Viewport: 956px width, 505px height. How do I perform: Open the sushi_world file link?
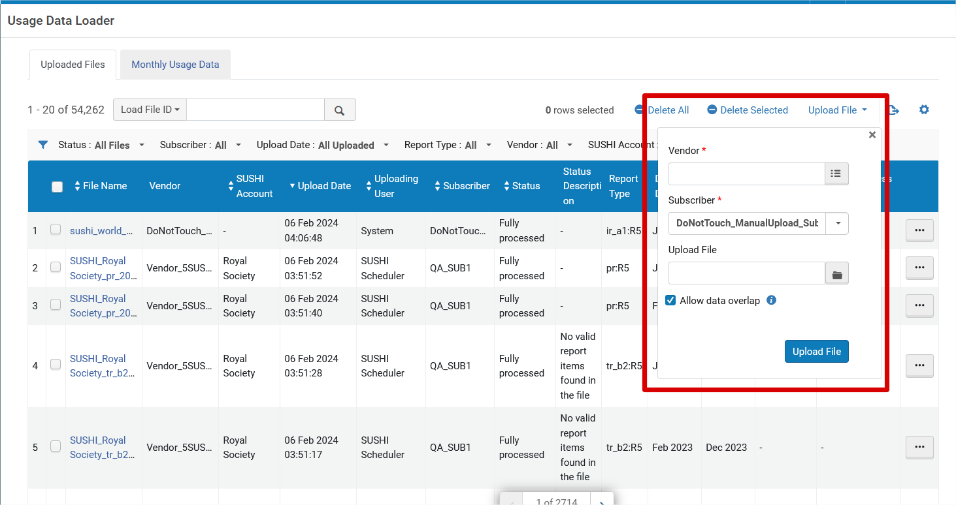(x=101, y=231)
